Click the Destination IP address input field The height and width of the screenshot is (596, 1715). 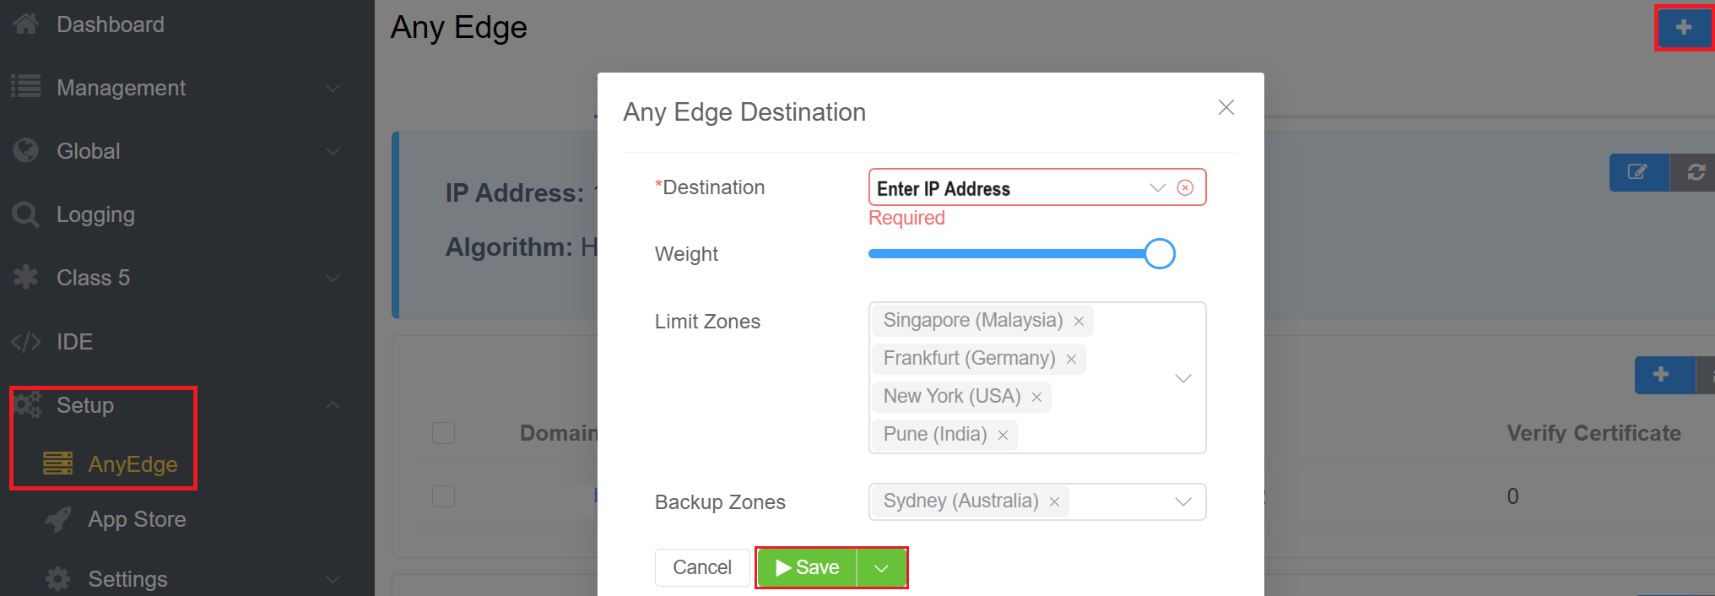pyautogui.click(x=1009, y=188)
